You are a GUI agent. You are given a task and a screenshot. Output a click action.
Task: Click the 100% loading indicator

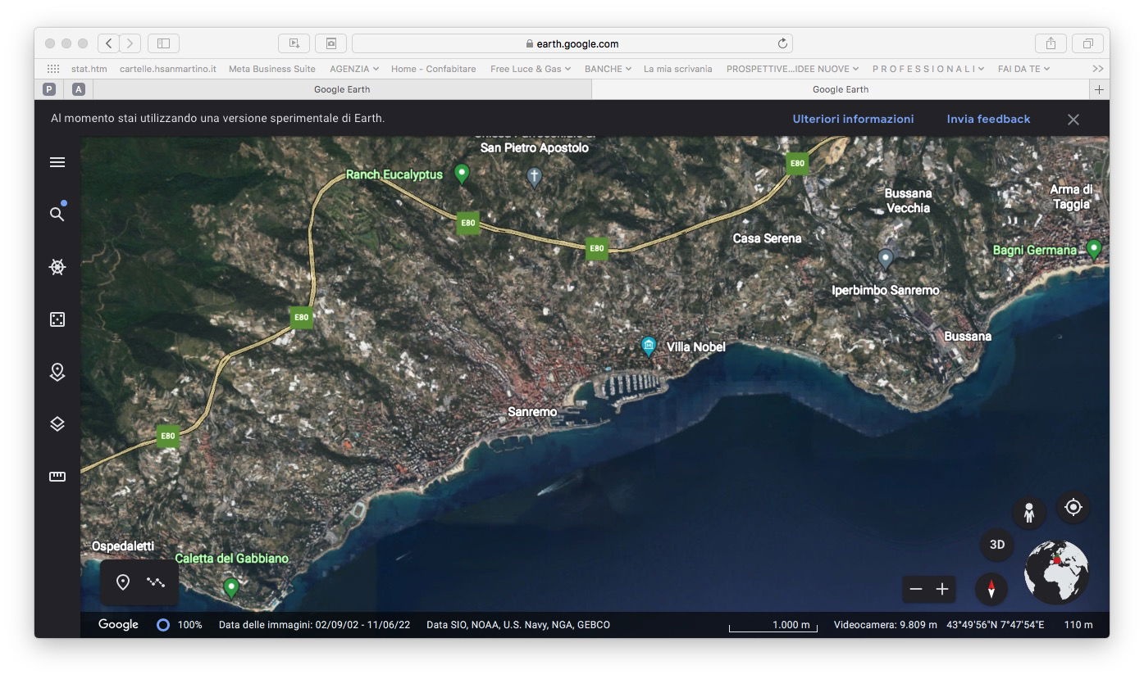click(x=180, y=625)
